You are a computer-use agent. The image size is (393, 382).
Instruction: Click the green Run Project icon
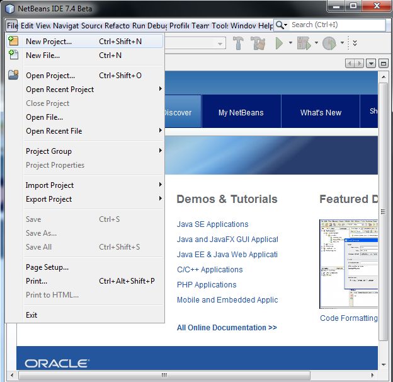click(x=279, y=43)
